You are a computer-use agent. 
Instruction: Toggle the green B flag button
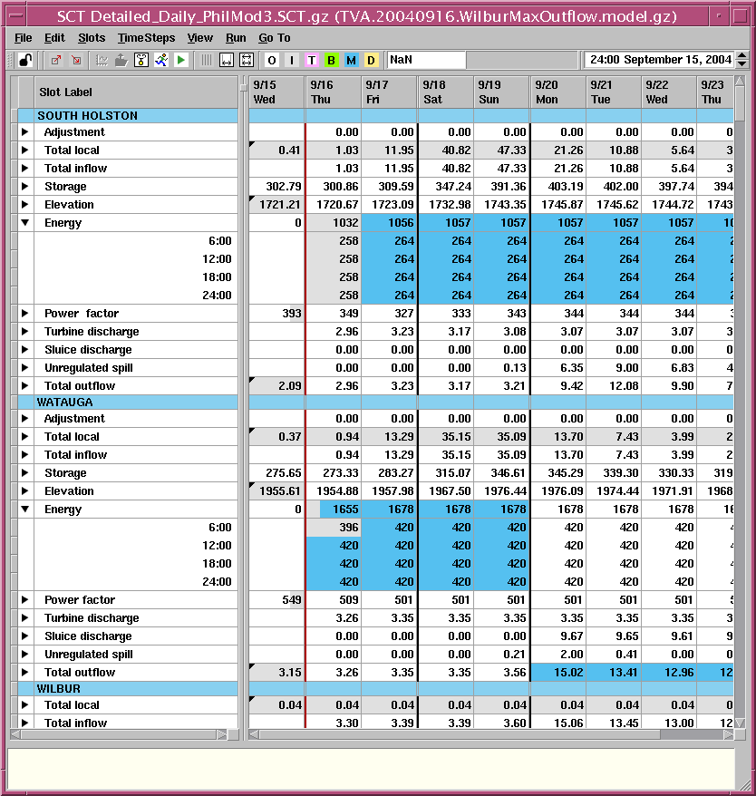pyautogui.click(x=331, y=61)
